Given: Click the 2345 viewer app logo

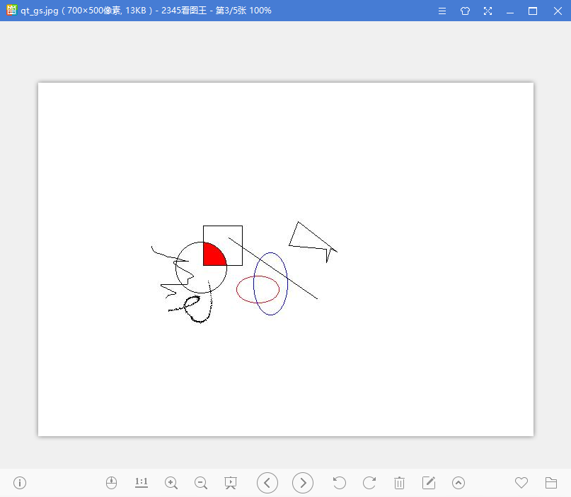Looking at the screenshot, I should click(11, 10).
